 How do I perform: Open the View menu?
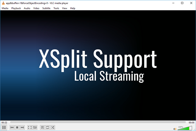coord(65,8)
